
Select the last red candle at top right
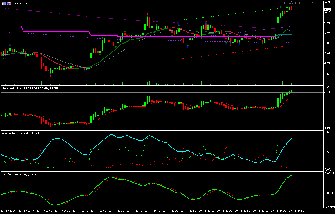click(291, 8)
